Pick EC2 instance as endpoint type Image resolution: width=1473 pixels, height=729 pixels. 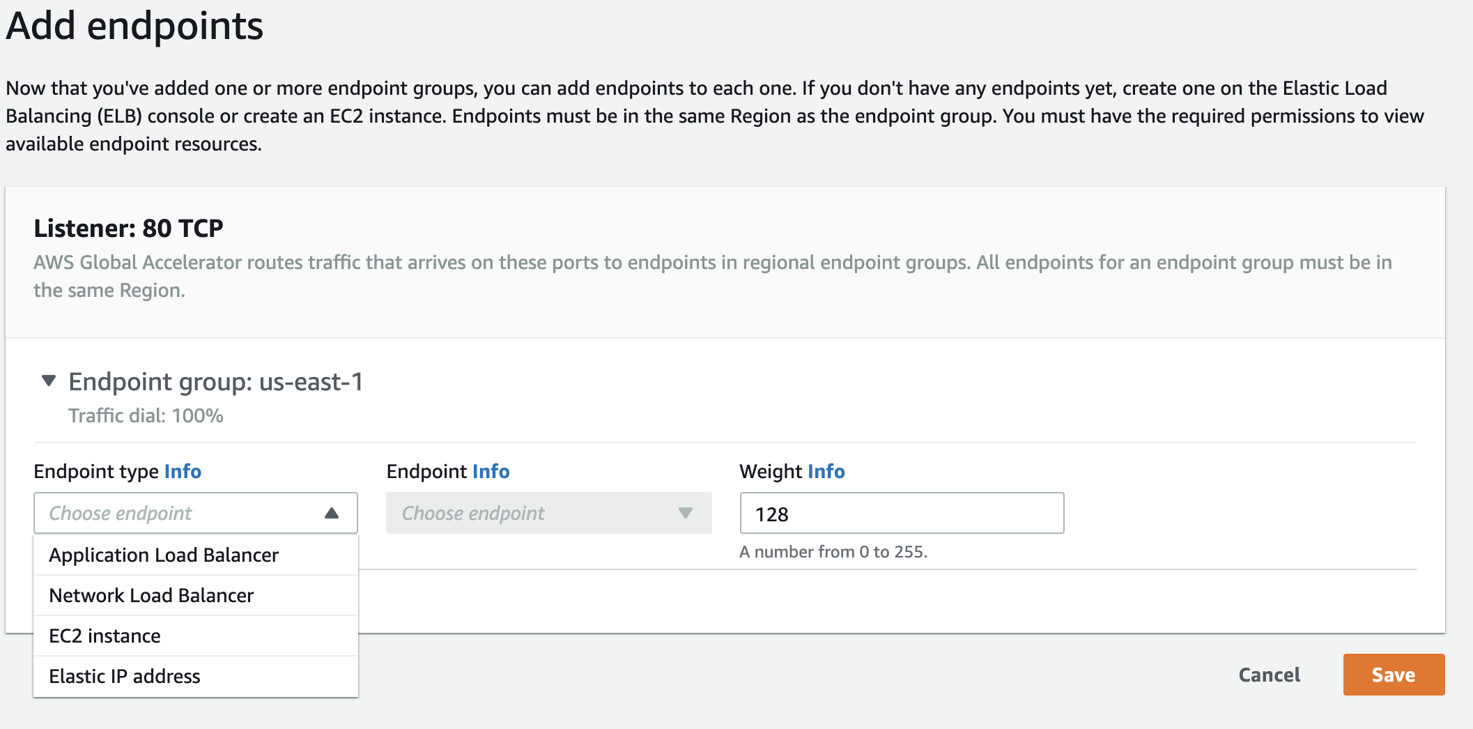(105, 636)
